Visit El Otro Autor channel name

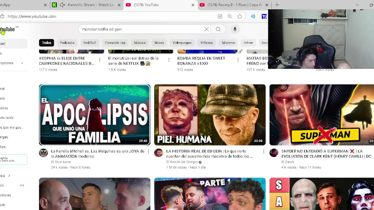[x=61, y=162]
